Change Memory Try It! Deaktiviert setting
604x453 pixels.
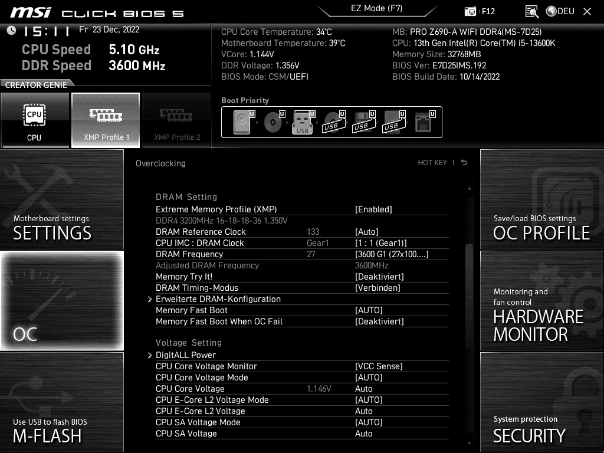tap(379, 276)
